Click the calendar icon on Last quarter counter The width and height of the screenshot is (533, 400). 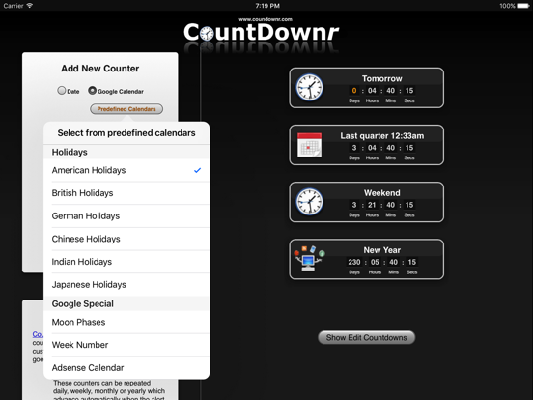click(309, 145)
